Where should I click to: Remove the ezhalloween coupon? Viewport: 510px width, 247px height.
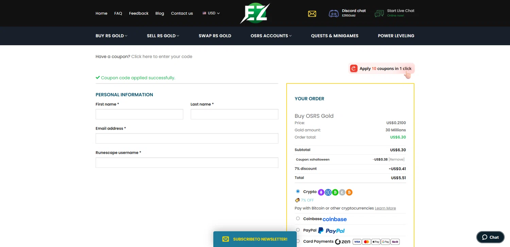coord(396,159)
